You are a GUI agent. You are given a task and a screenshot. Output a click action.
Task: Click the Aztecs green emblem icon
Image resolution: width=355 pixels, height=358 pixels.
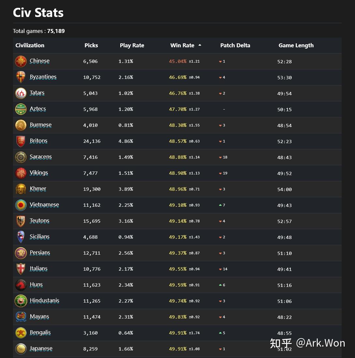tap(21, 109)
